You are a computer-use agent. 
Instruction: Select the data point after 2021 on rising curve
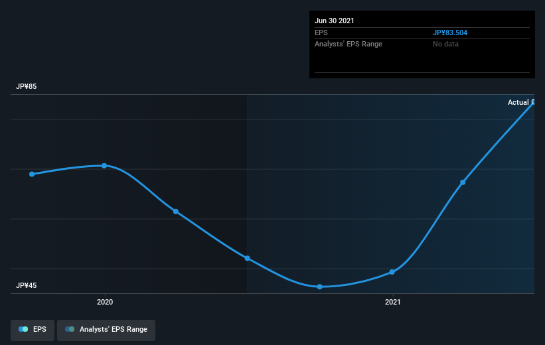(x=463, y=182)
